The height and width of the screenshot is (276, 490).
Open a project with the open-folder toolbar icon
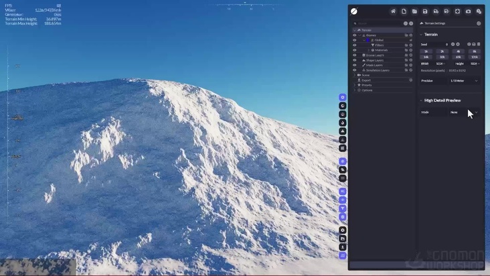414,11
